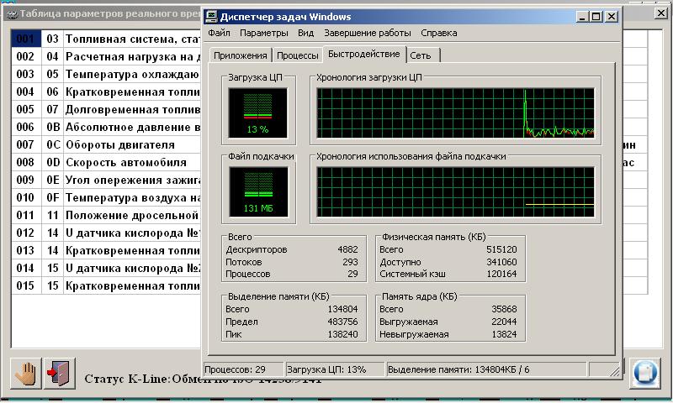
Task: Click the hand stop icon button
Action: (x=27, y=374)
